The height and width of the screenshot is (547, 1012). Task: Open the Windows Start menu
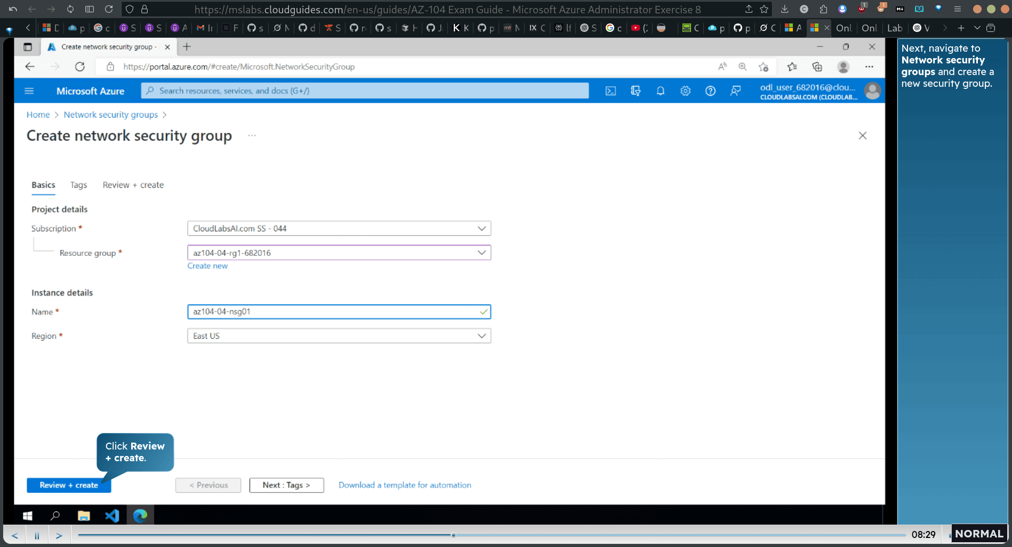click(x=28, y=516)
